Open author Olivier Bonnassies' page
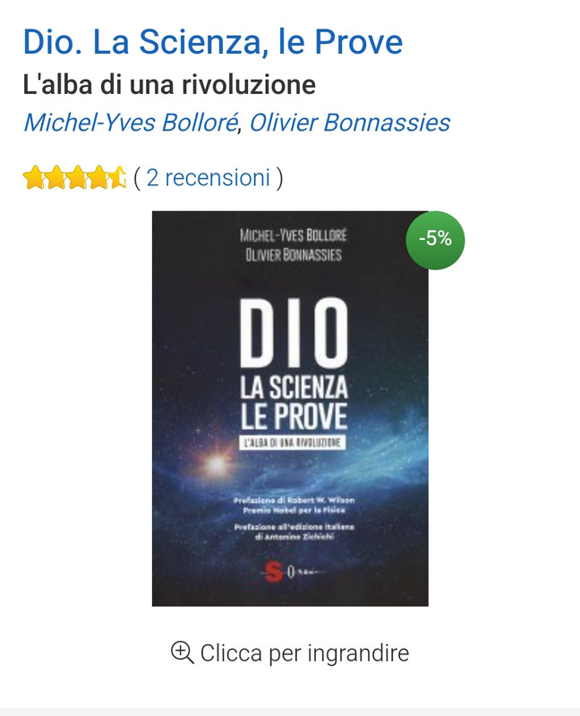This screenshot has height=716, width=580. [350, 123]
